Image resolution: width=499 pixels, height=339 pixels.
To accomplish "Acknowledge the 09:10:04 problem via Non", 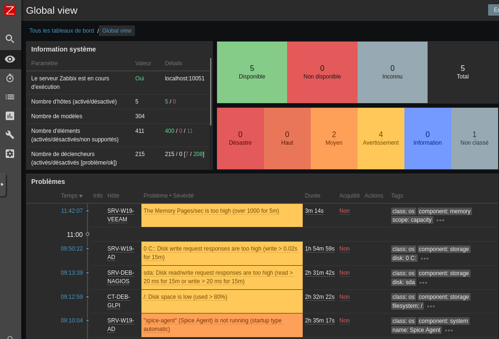I will (344, 321).
